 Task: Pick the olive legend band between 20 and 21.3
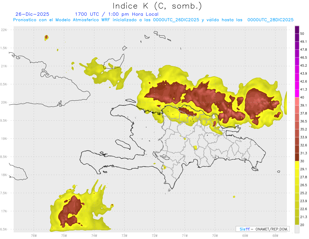(x=297, y=221)
